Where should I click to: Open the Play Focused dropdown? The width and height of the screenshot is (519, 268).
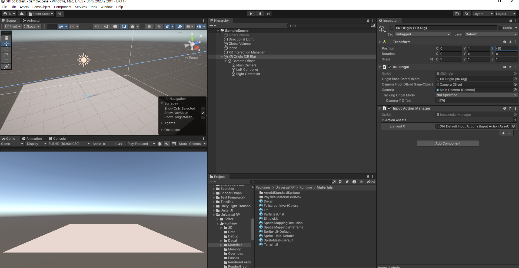click(141, 144)
